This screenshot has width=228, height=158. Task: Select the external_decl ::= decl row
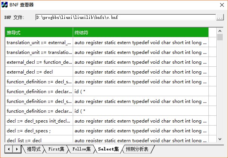(39, 72)
